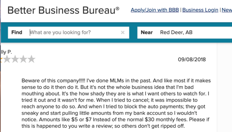The image size is (232, 132).
Task: Click the Near label in location box
Action: [x=146, y=32]
